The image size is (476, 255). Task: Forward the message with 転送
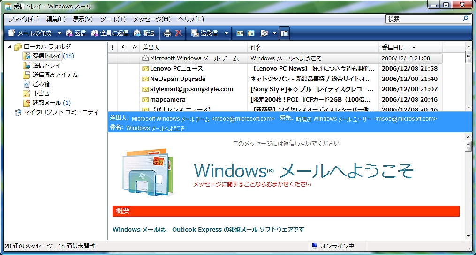click(x=144, y=33)
